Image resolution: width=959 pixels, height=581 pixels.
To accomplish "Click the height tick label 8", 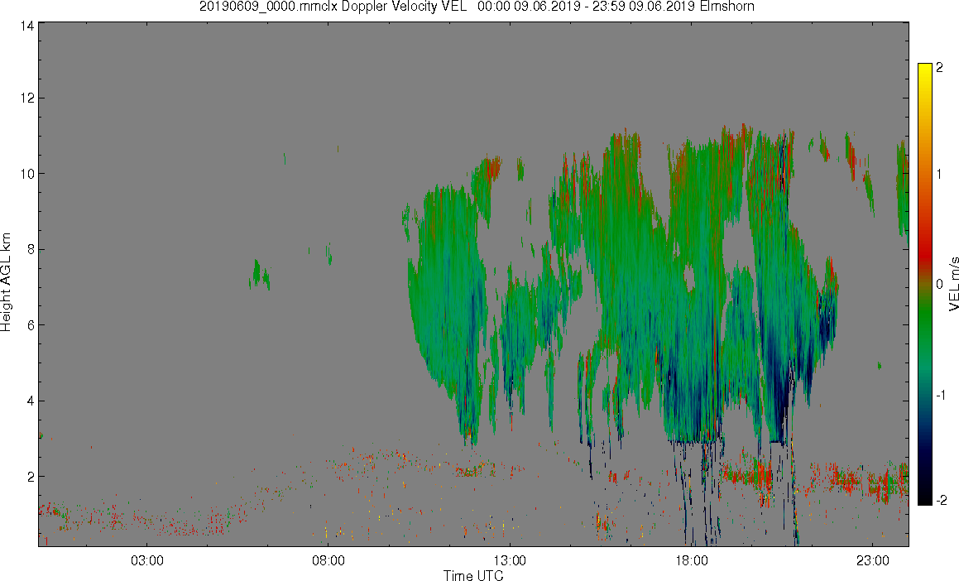I will point(30,249).
